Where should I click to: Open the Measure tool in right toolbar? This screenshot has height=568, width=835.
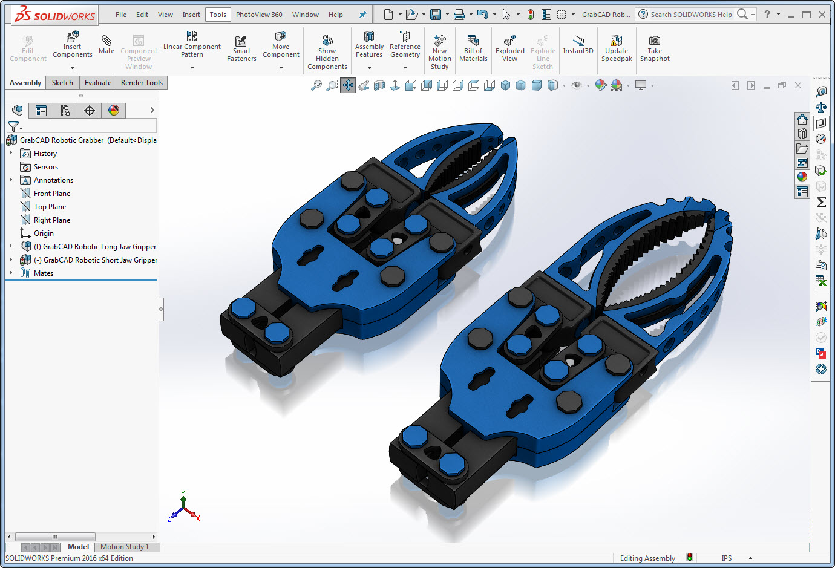coord(821,91)
